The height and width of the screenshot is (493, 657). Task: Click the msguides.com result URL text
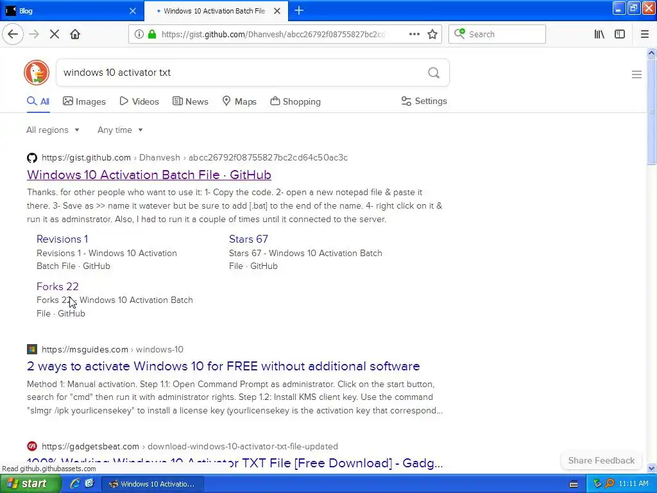112,349
